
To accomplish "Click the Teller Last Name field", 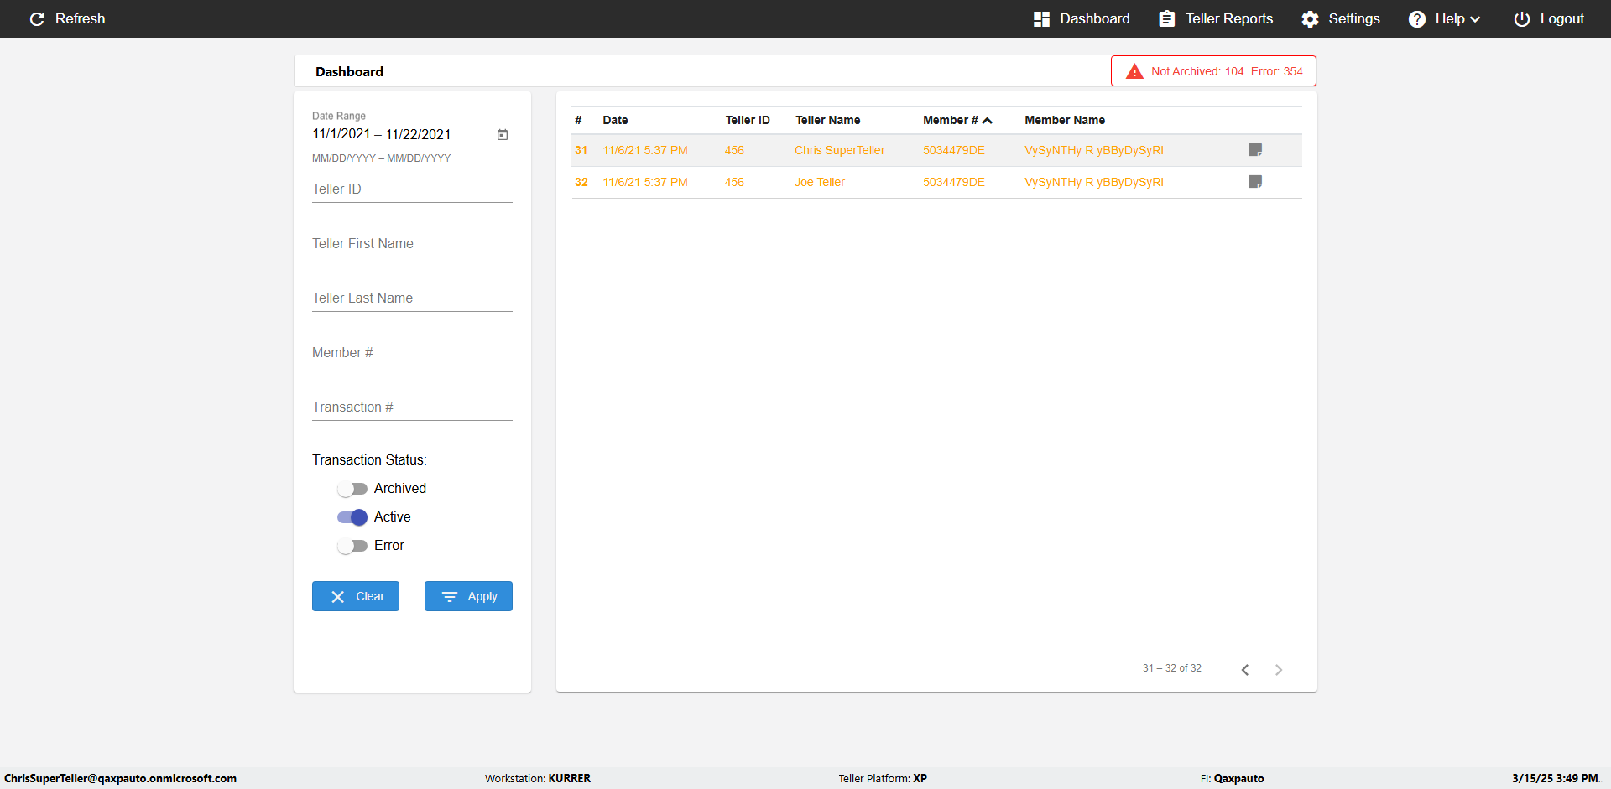I will pos(412,298).
